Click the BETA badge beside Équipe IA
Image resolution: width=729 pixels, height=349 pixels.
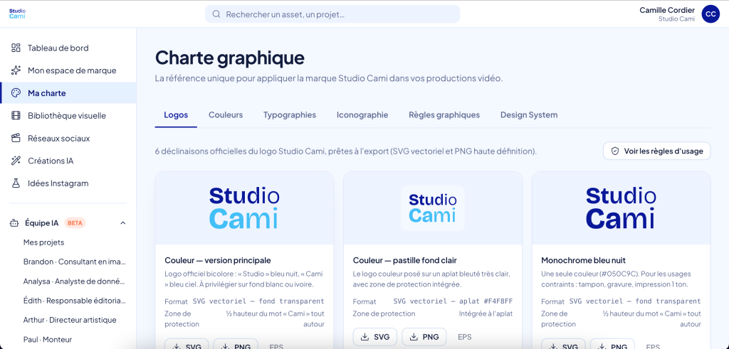(75, 222)
